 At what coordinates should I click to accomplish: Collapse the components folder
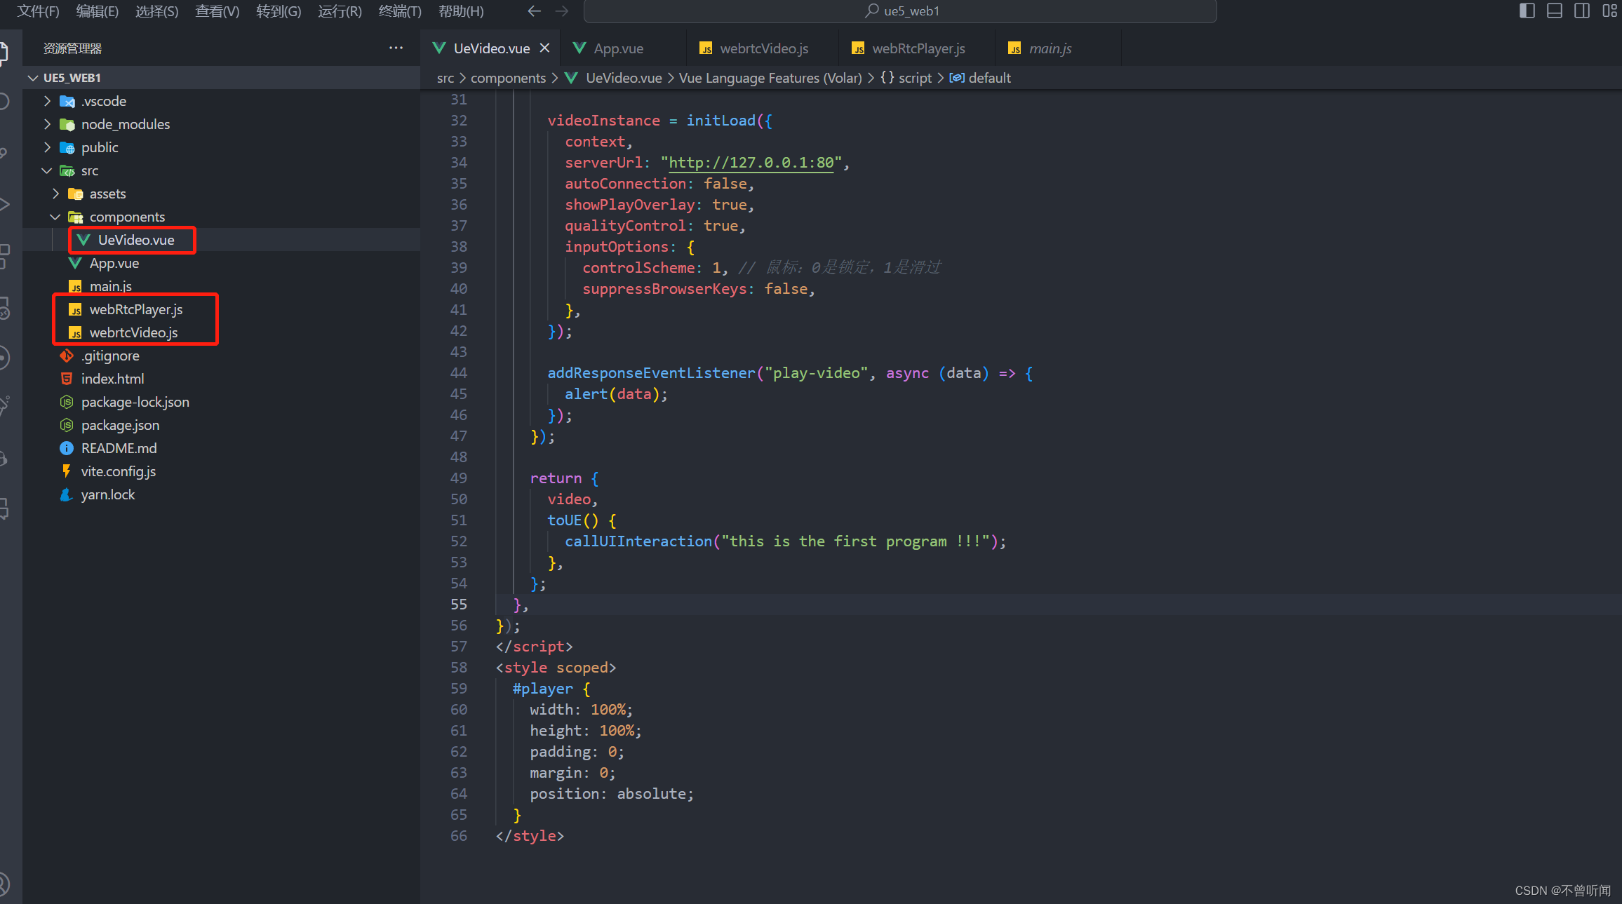pyautogui.click(x=126, y=217)
